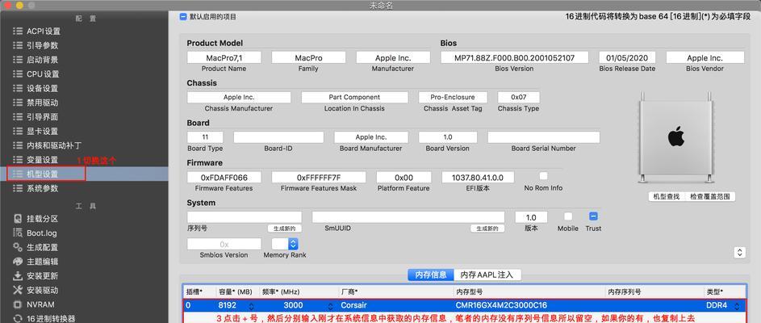
Task: Click the CPU设置 list icon
Action: [x=18, y=73]
